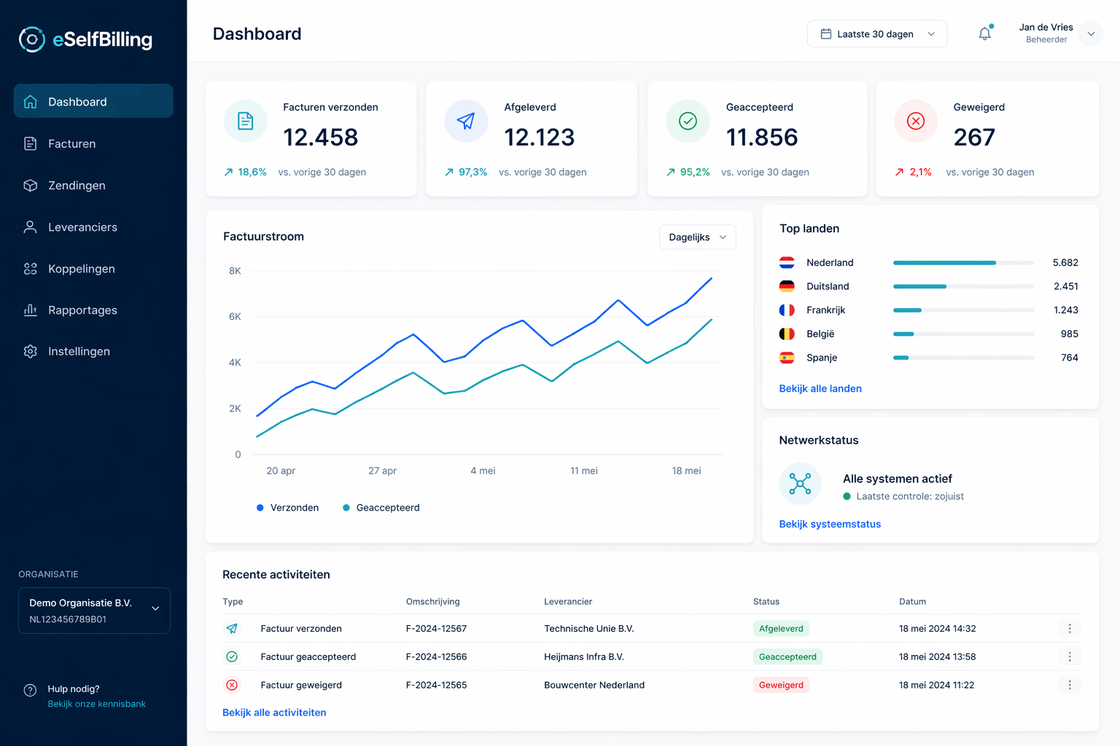
Task: Click the eSelfBilling logo icon
Action: (31, 39)
